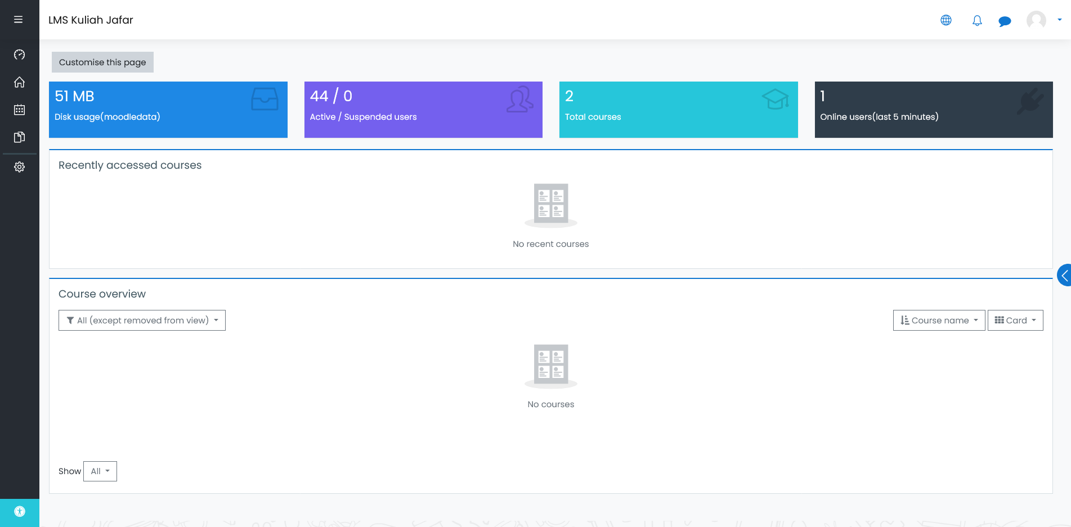
Task: Toggle the hamburger side menu
Action: click(19, 20)
